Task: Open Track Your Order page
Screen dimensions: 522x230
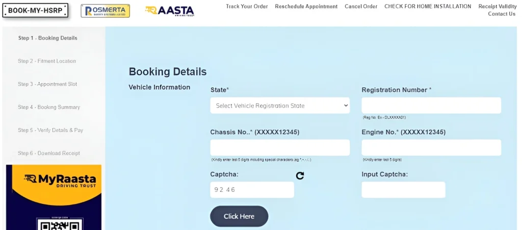Action: click(x=247, y=7)
